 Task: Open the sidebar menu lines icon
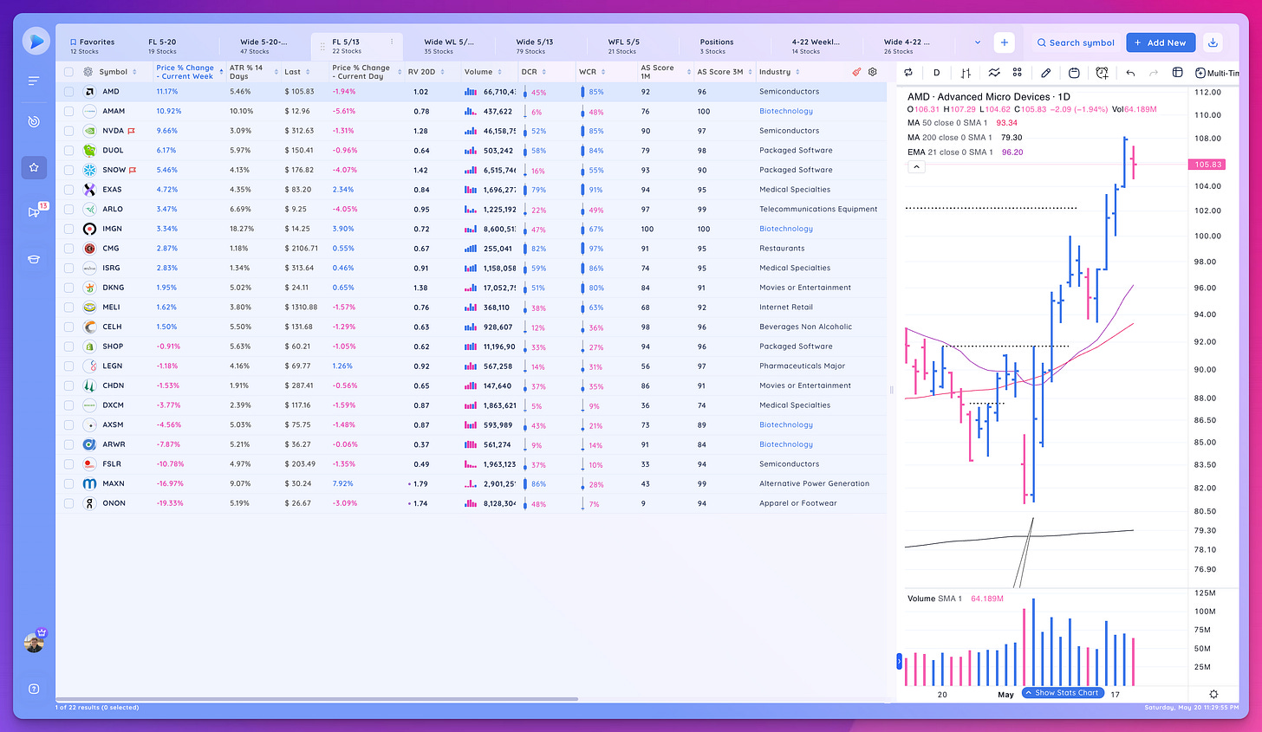[34, 81]
